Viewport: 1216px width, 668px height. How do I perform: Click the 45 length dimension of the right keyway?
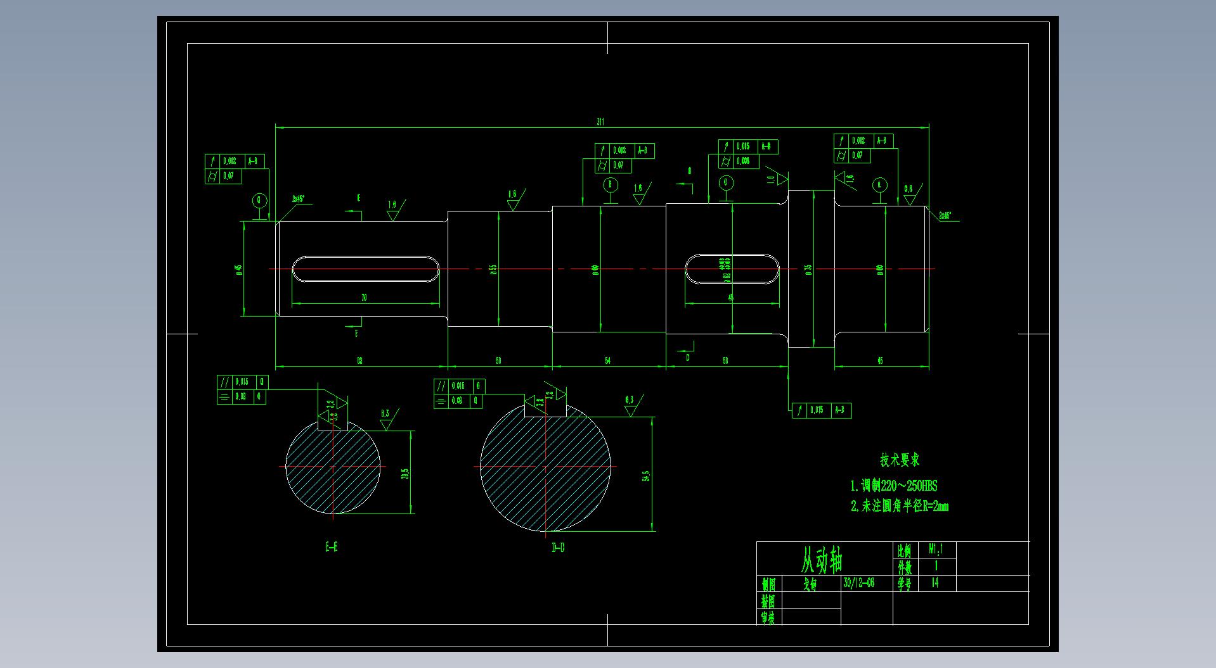(730, 298)
